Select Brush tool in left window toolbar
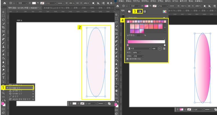 point(3,43)
